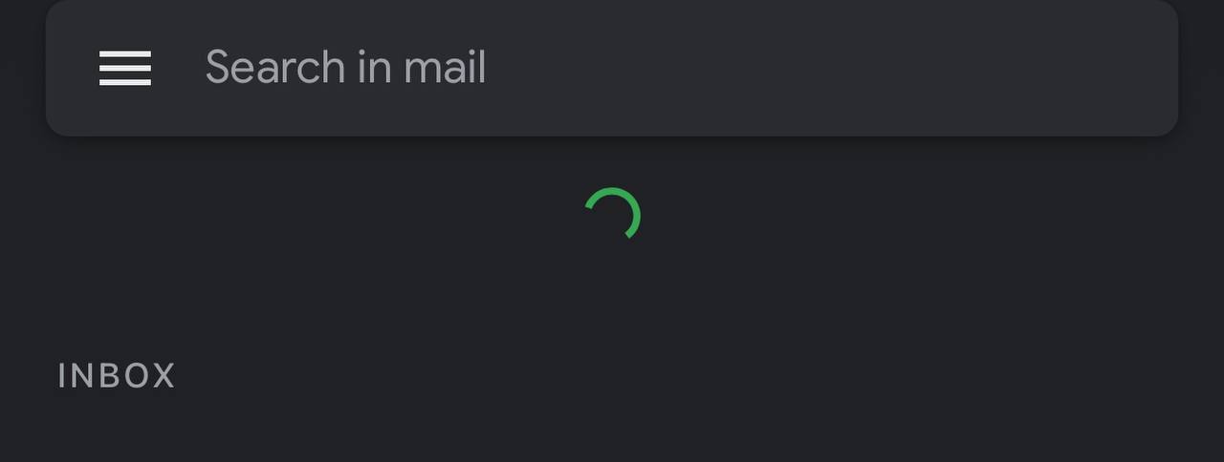This screenshot has height=462, width=1224.
Task: Open the navigation drawer with the three bars
Action: (125, 68)
